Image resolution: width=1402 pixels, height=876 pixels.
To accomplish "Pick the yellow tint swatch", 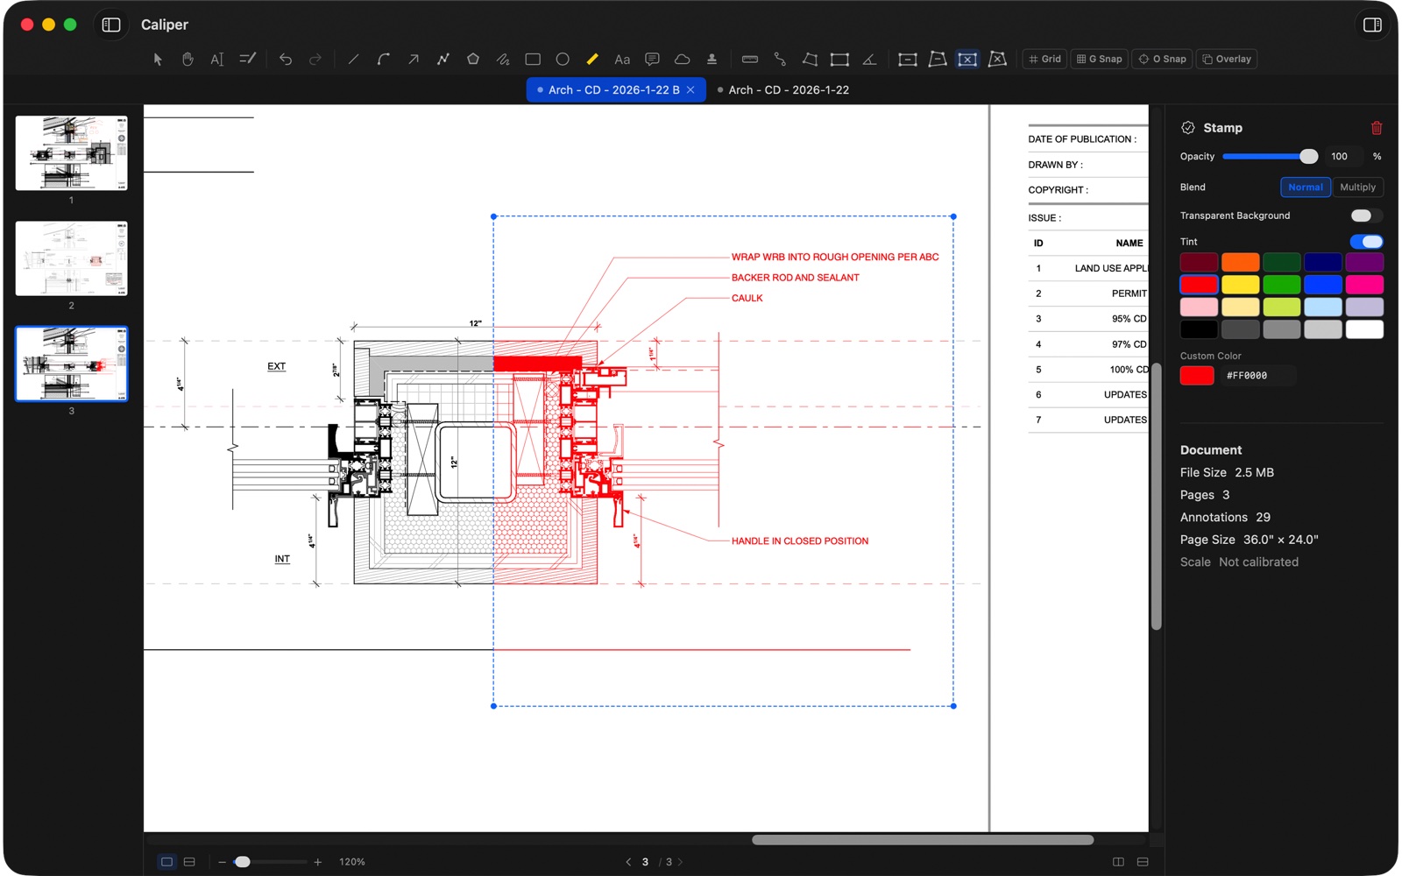I will (1240, 285).
